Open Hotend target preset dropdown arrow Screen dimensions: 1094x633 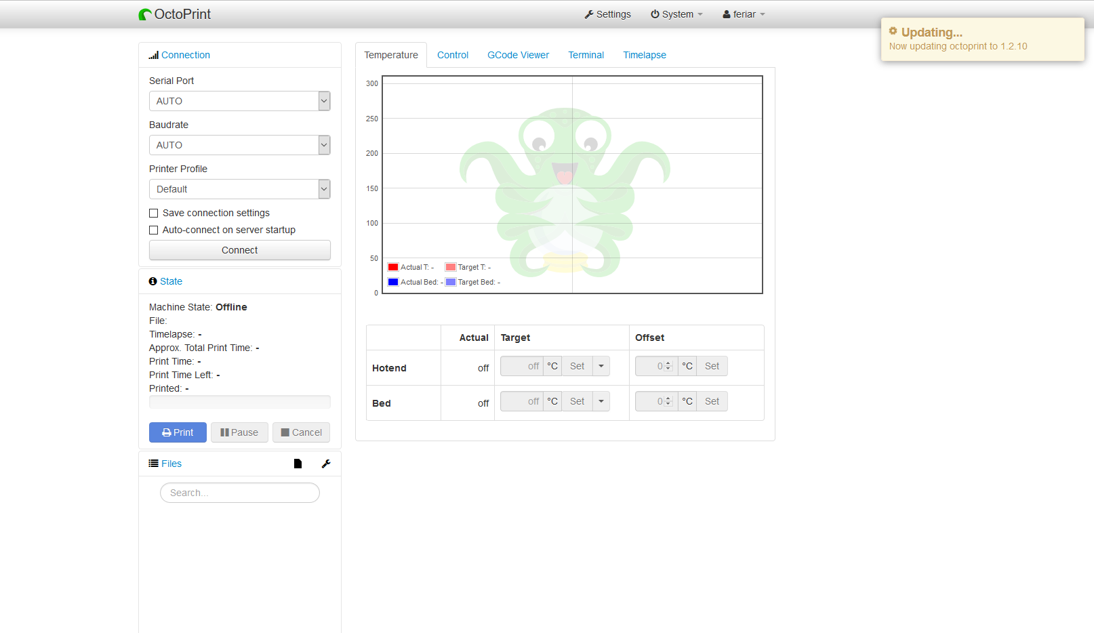click(601, 366)
